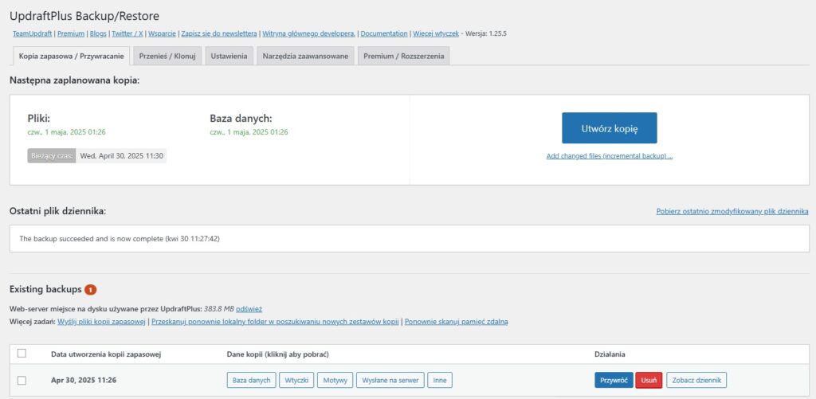This screenshot has height=399, width=816.
Task: Click Wyślij pliki kopii zapasowej link
Action: tap(101, 322)
